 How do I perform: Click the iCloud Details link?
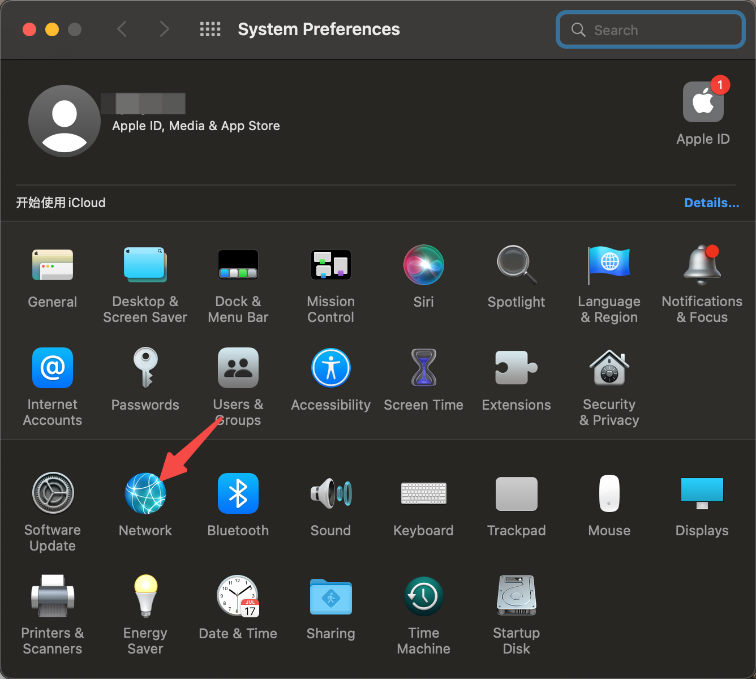coord(712,203)
